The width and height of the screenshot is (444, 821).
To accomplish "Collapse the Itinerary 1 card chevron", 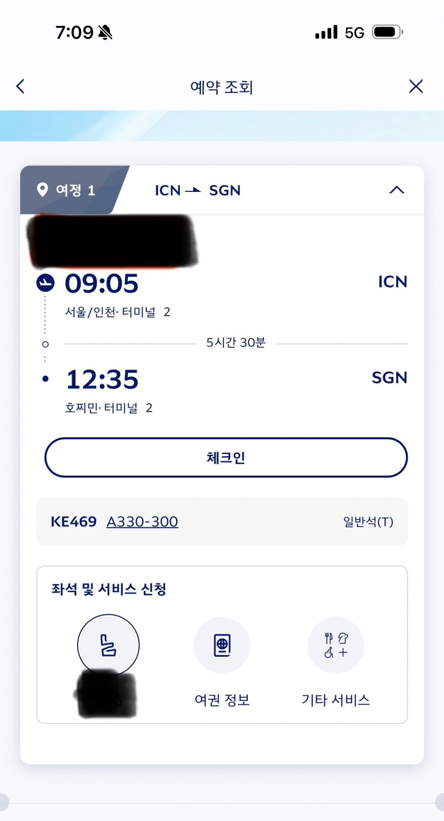I will coord(397,190).
